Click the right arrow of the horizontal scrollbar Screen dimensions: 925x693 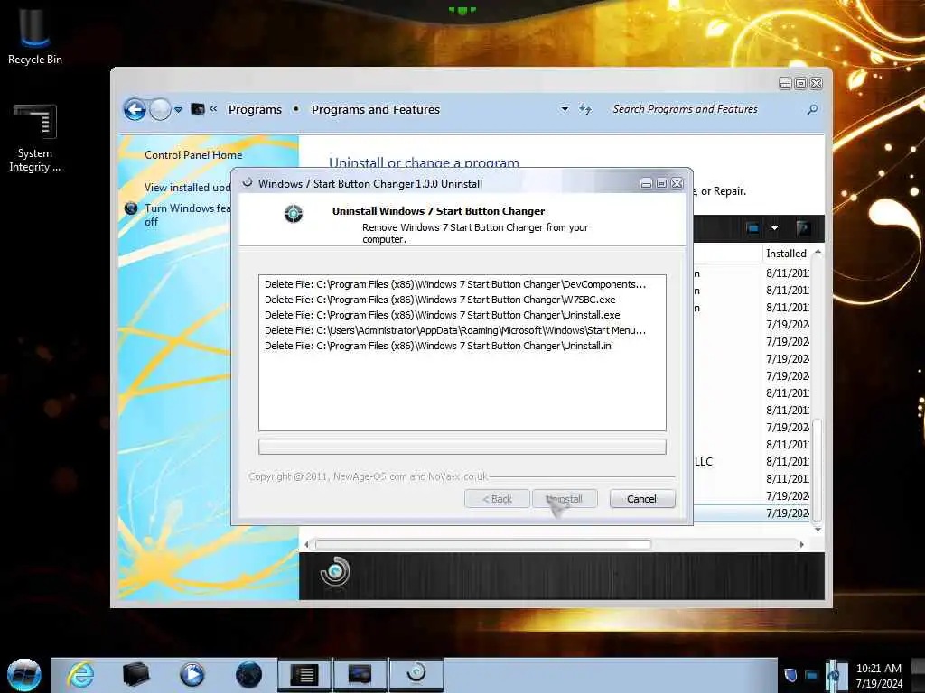click(x=801, y=544)
